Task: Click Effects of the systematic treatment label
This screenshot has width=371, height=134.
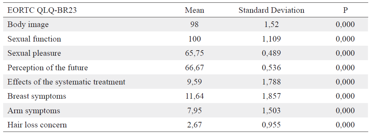Action: tap(66, 82)
